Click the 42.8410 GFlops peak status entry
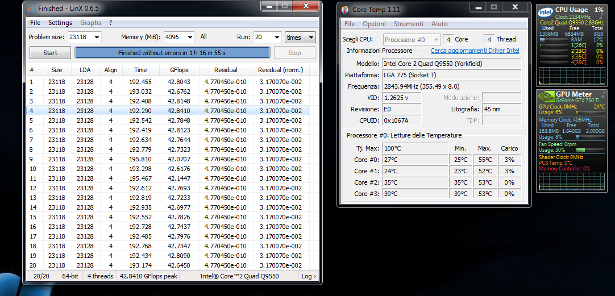The height and width of the screenshot is (296, 615). [149, 276]
